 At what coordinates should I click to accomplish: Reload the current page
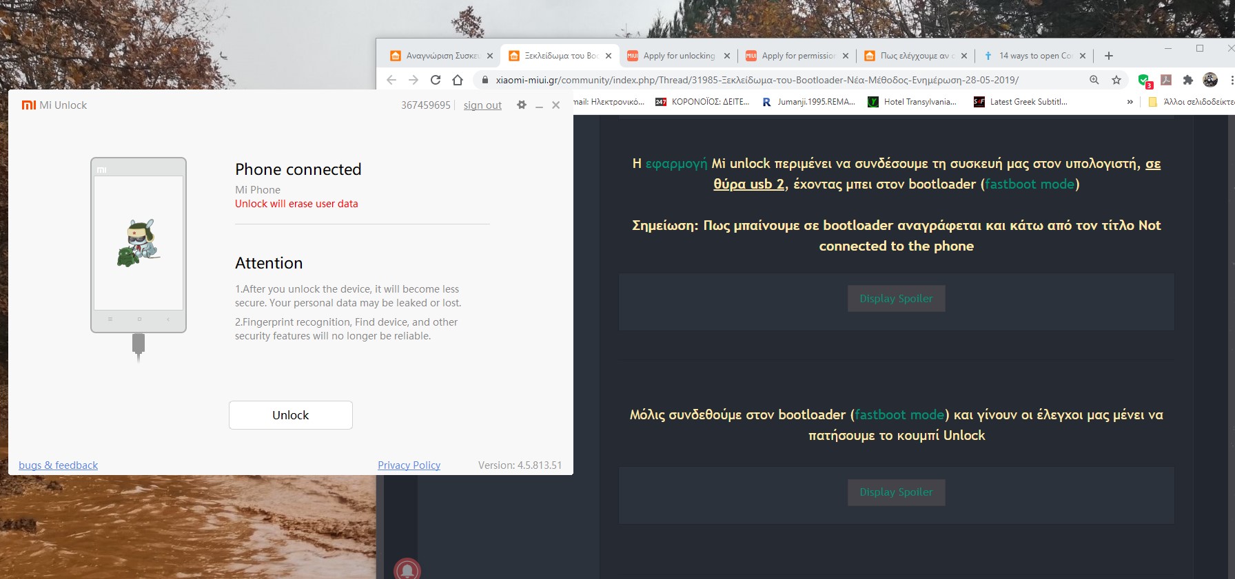click(436, 80)
